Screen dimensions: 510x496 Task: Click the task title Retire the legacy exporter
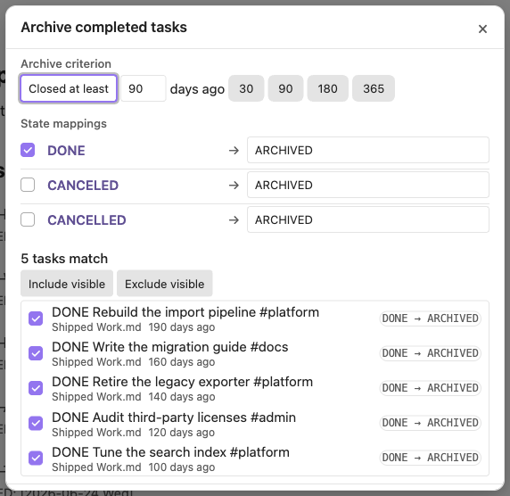tap(183, 382)
